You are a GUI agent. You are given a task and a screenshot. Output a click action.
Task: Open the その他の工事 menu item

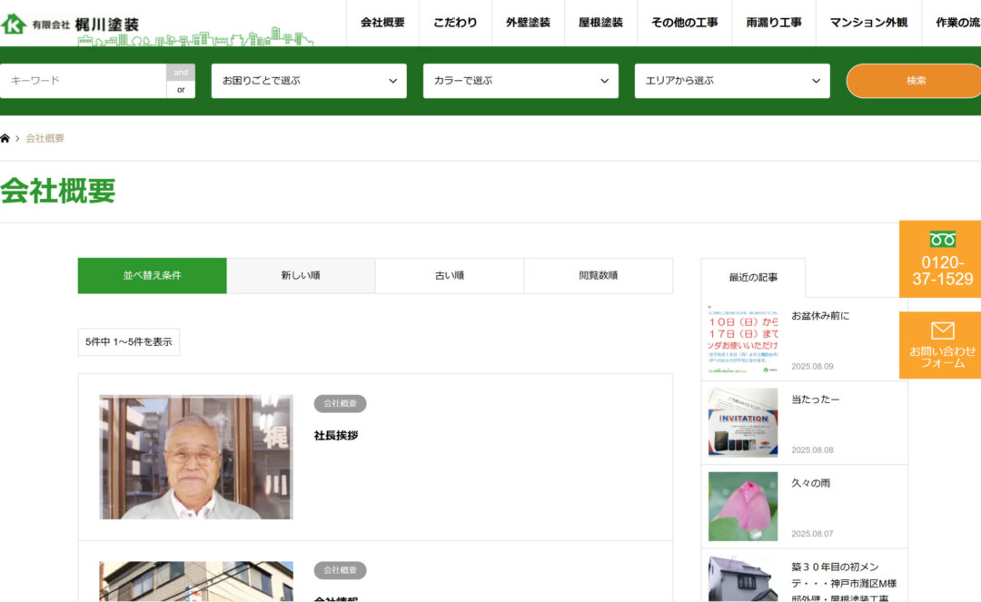coord(685,23)
